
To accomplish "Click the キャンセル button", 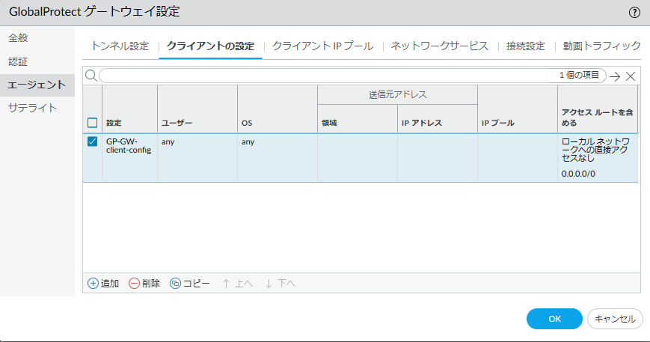I will (615, 319).
